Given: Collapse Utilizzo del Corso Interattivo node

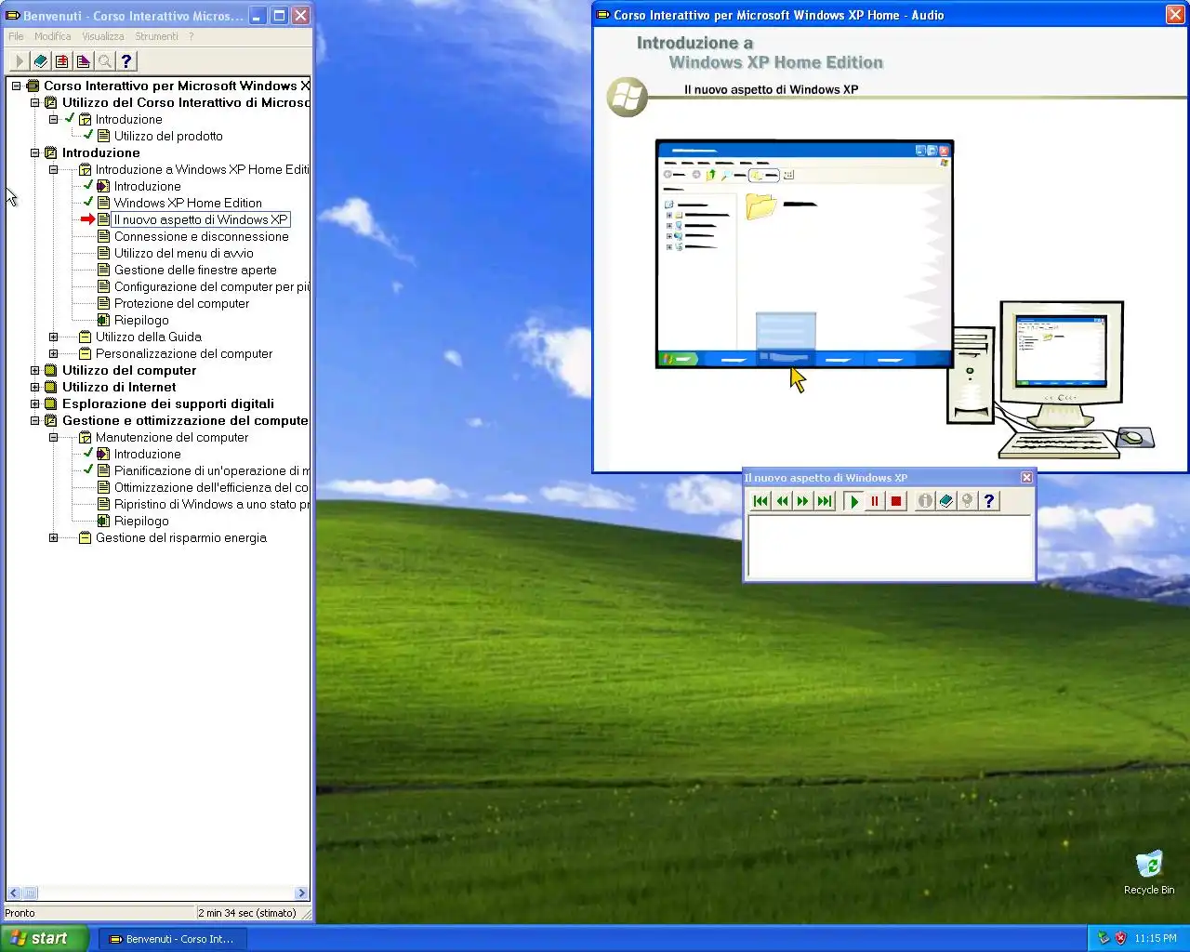Looking at the screenshot, I should pos(34,102).
